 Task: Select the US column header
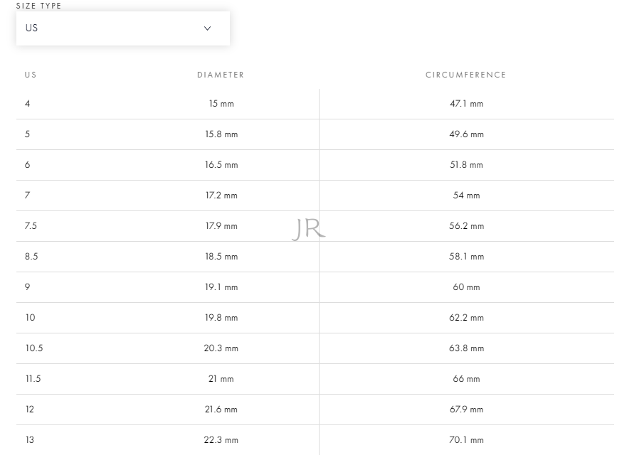31,75
